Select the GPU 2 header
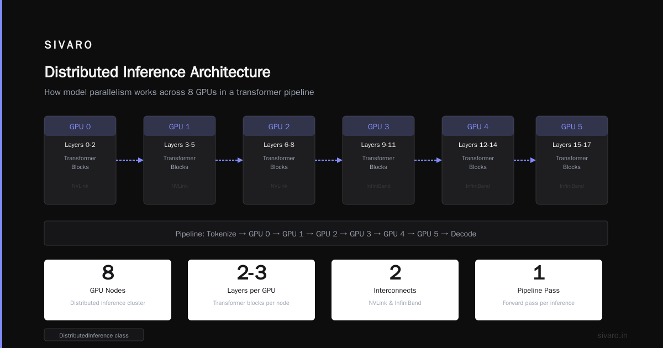This screenshot has height=348, width=663. (x=279, y=126)
